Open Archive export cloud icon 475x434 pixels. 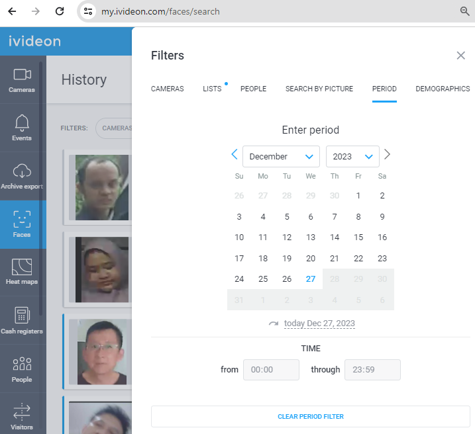click(22, 171)
